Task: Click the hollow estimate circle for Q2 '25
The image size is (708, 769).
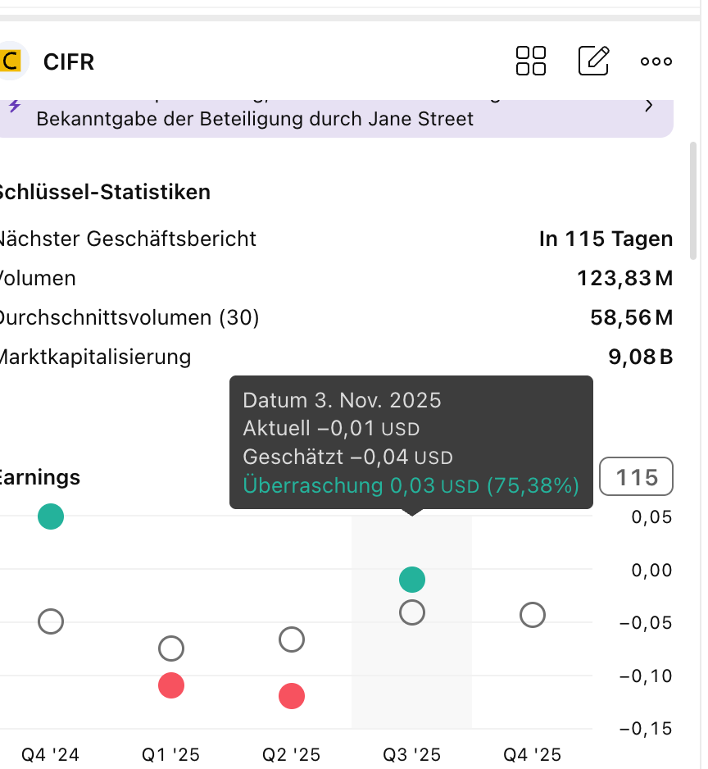Action: pyautogui.click(x=292, y=639)
